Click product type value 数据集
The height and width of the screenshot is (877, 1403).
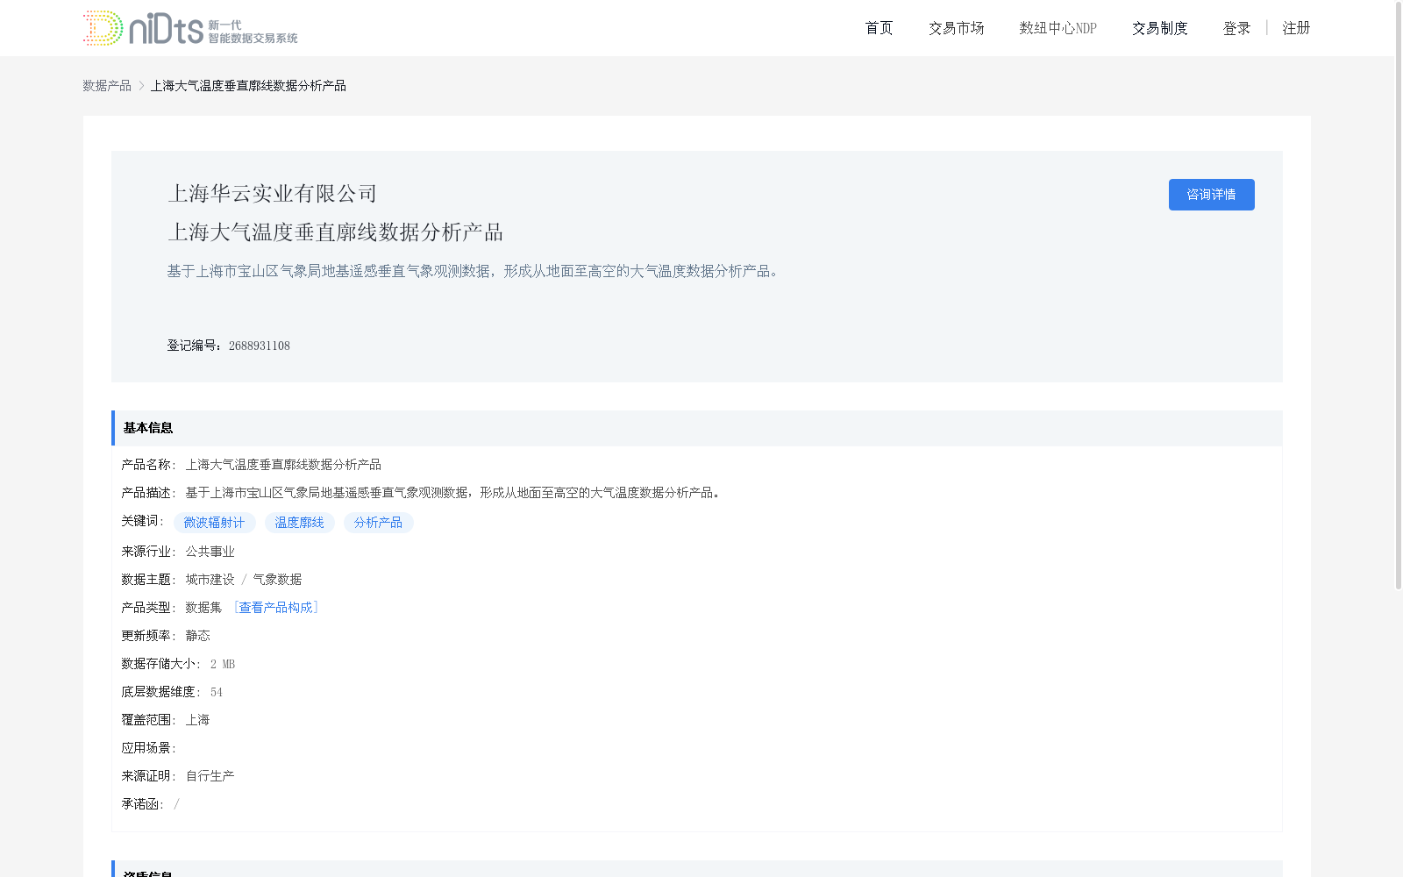203,607
